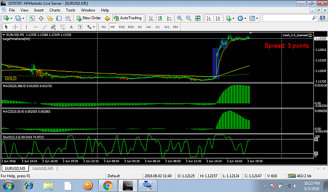Switch to the XAUUSD,M5 chart tab
Image resolution: width=328 pixels, height=192 pixels.
43,168
